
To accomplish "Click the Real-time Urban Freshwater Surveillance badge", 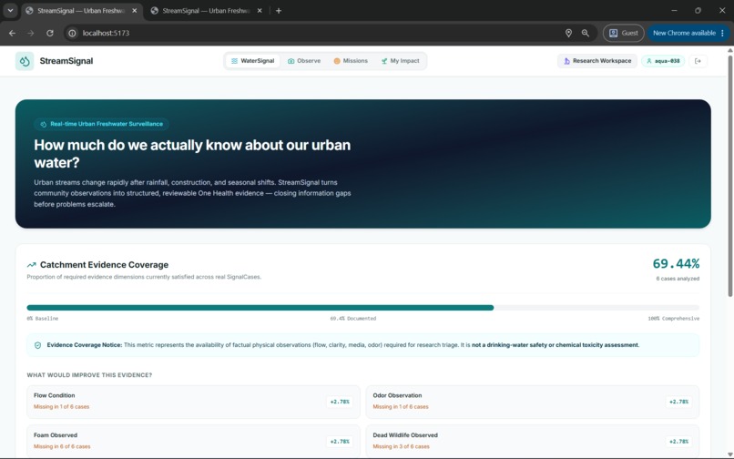I will 101,124.
